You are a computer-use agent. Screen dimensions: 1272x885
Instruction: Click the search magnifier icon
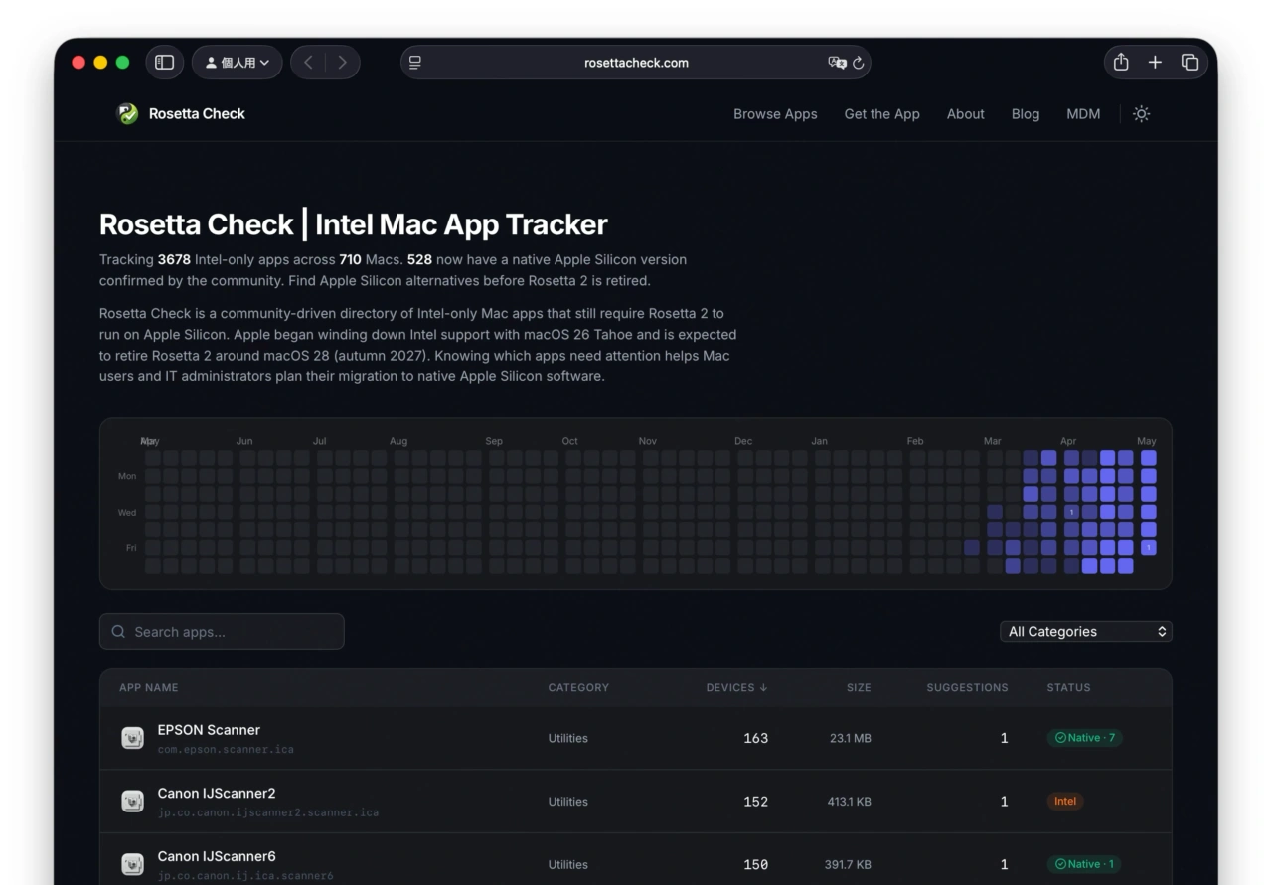(x=119, y=632)
